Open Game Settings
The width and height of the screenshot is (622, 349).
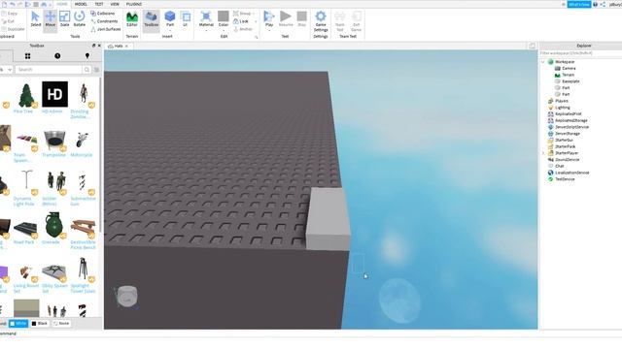321,21
